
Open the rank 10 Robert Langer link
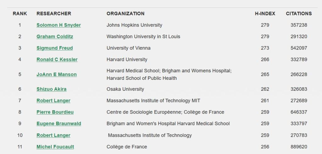[x=53, y=136]
